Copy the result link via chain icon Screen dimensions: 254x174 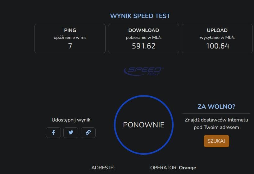[x=88, y=133]
